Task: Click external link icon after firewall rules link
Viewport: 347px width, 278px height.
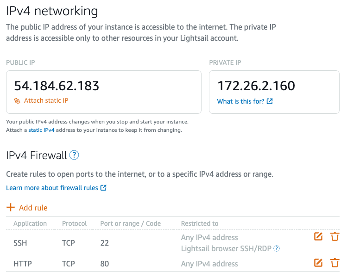Action: (x=103, y=188)
